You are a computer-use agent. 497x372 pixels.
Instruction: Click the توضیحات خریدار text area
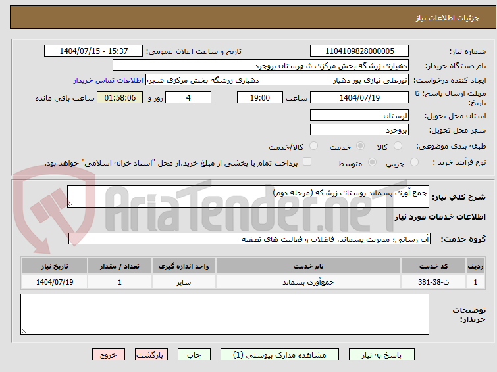[x=224, y=314]
